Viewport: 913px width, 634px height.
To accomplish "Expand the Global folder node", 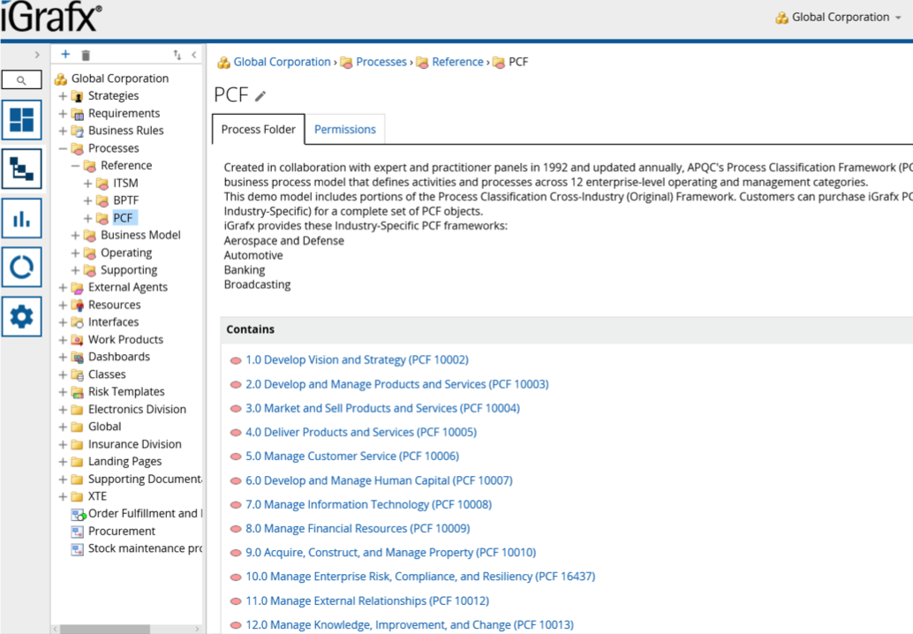I will tap(63, 426).
